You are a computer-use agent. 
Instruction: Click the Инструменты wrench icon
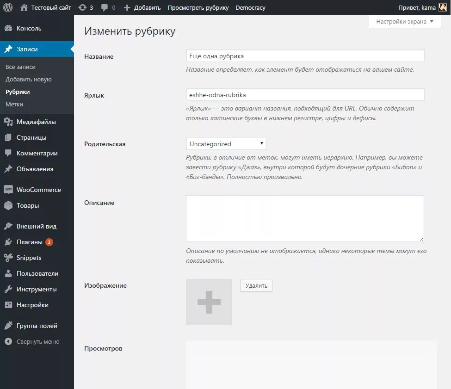[8, 289]
